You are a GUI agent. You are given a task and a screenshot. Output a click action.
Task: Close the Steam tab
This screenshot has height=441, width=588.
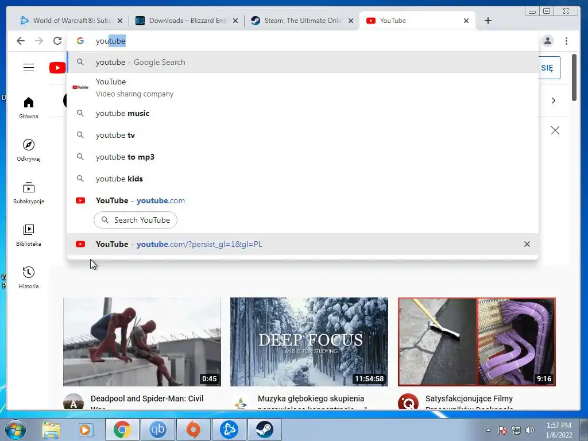coord(351,21)
